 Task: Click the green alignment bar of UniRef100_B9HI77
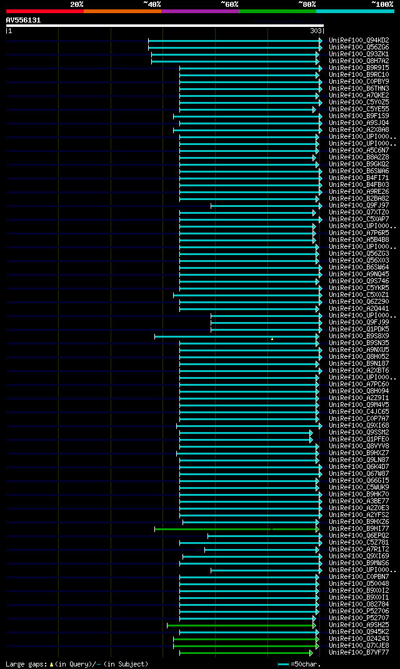[x=237, y=529]
